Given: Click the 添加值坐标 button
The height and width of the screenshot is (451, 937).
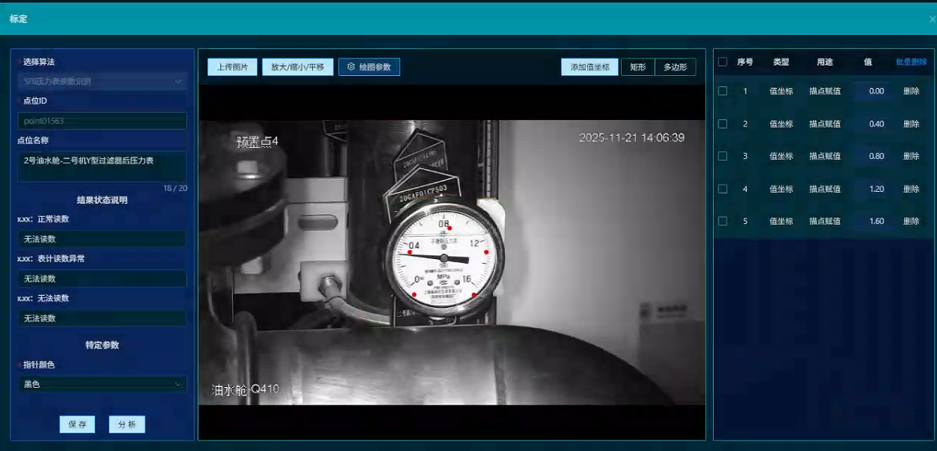Looking at the screenshot, I should coord(590,67).
